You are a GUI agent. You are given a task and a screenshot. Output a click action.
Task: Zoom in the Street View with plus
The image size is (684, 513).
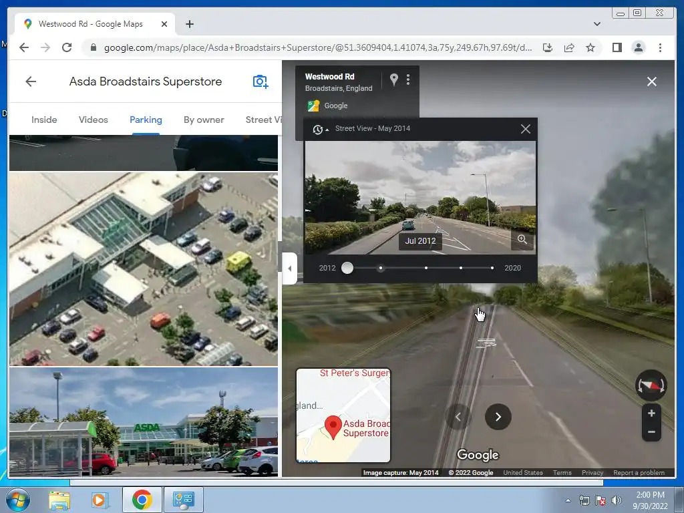coord(651,413)
